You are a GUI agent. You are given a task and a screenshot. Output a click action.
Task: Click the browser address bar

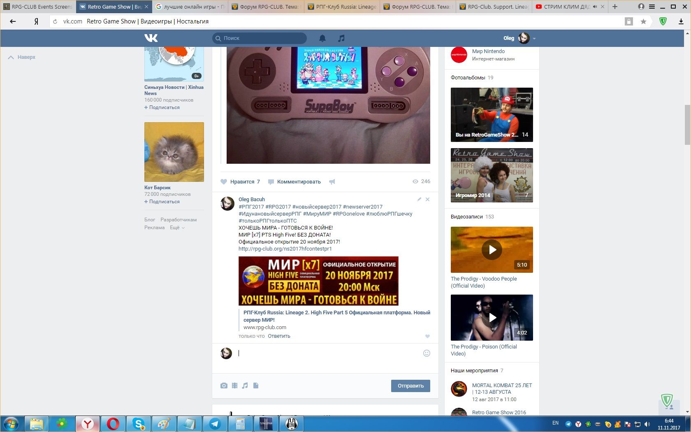[x=337, y=21]
